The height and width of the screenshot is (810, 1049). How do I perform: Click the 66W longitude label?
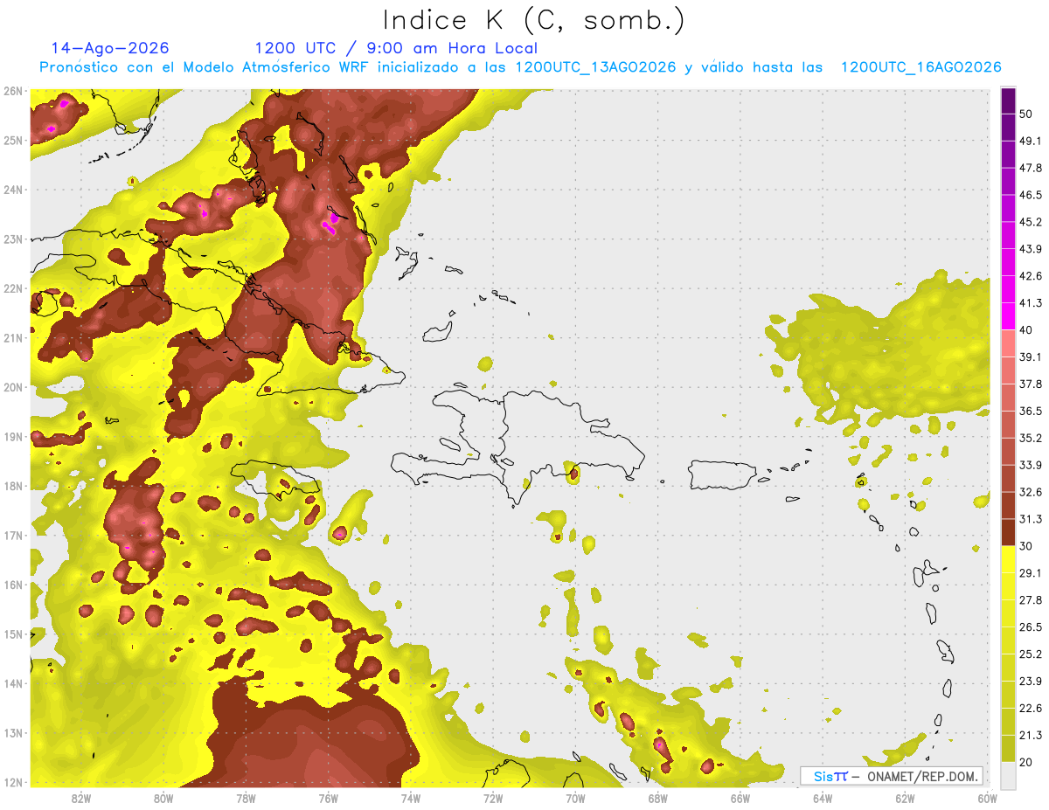click(740, 797)
